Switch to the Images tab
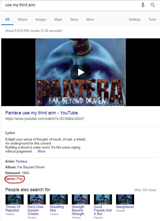Image resolution: width=160 pixels, height=221 pixels. coord(41,19)
